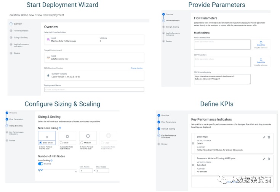Image resolution: width=280 pixels, height=192 pixels.
Task: Click the help icon beside Auto Scaling
Action: pos(51,160)
